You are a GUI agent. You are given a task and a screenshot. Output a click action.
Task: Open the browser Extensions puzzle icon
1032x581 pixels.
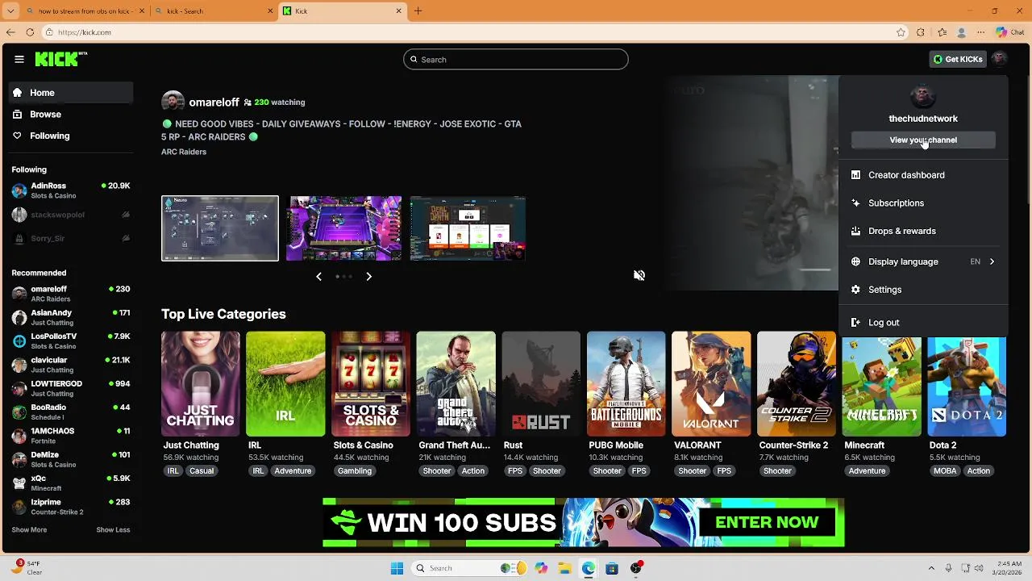click(x=922, y=32)
